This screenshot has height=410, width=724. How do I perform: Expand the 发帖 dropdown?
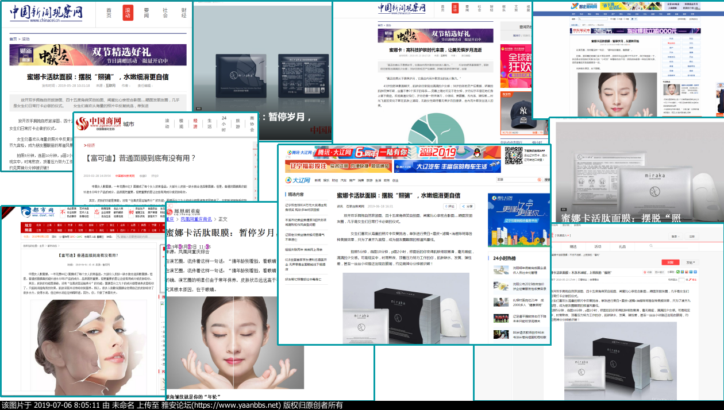pyautogui.click(x=689, y=262)
